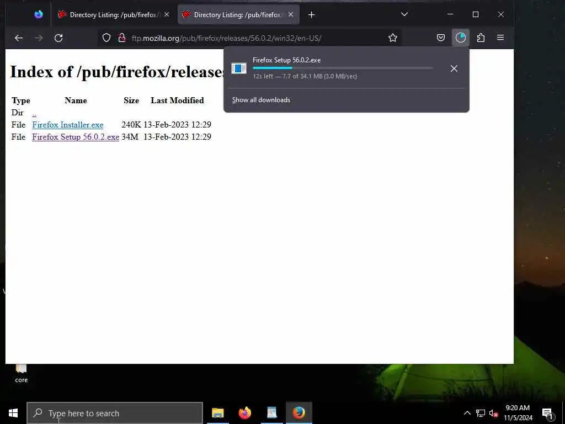Screen dimensions: 565x424
Task: Click the insecure connection lock icon
Action: [x=122, y=38]
